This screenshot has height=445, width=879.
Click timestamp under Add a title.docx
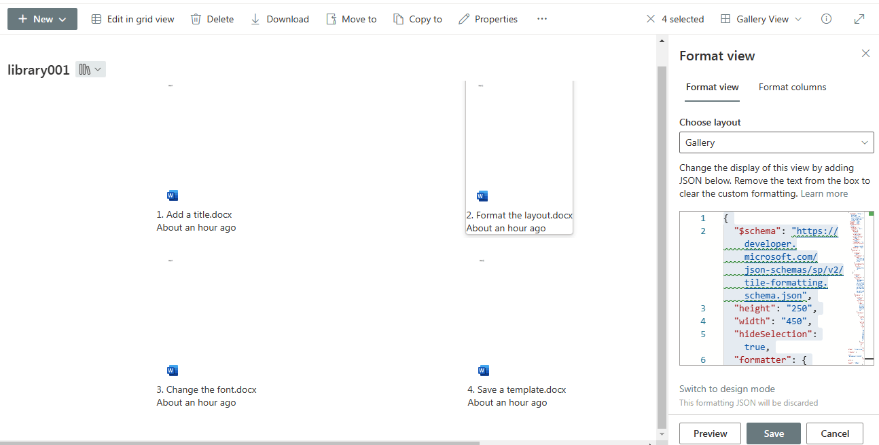tap(196, 227)
